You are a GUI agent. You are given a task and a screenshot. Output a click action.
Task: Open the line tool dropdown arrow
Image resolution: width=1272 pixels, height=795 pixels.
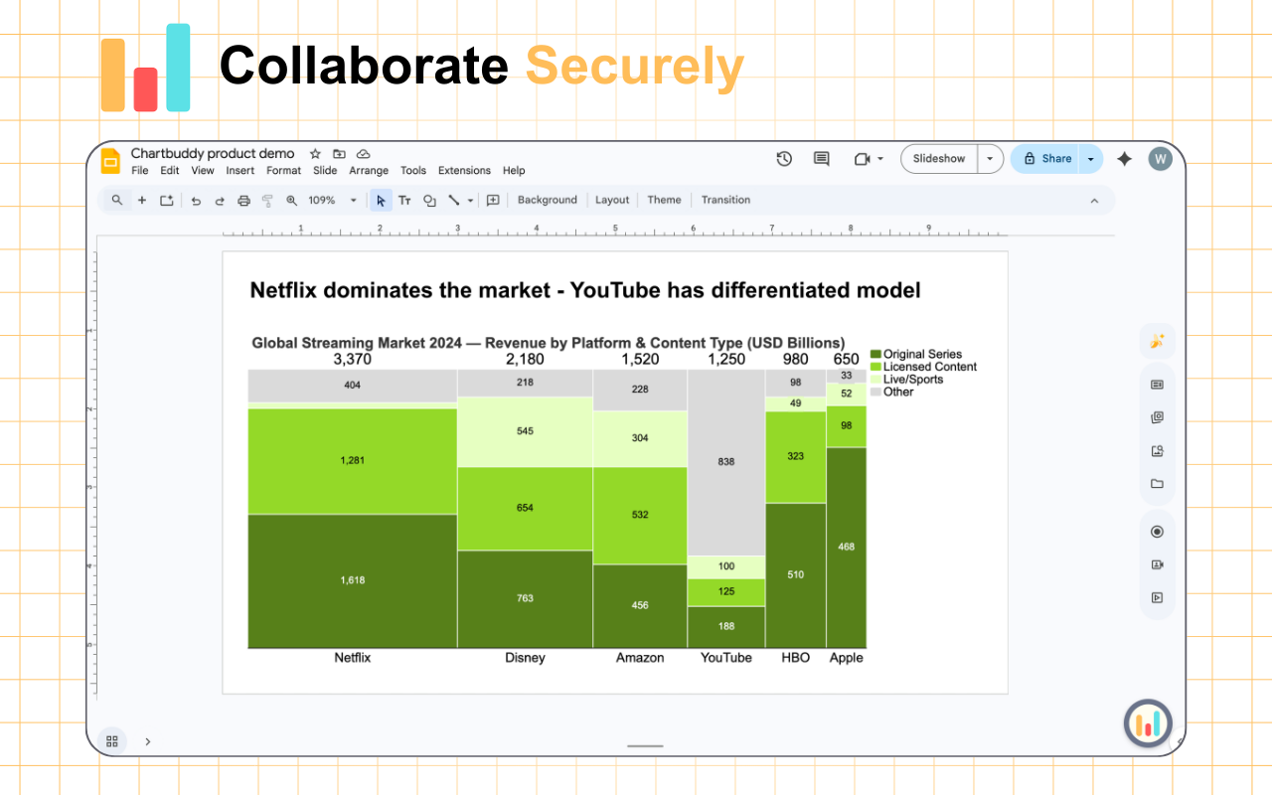tap(471, 201)
